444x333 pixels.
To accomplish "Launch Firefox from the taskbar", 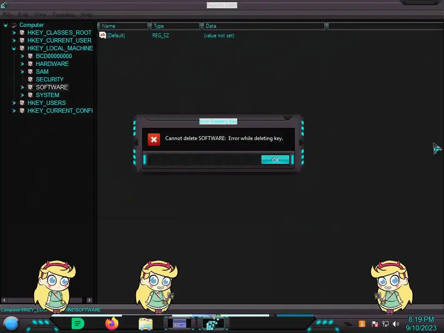I will 112,323.
